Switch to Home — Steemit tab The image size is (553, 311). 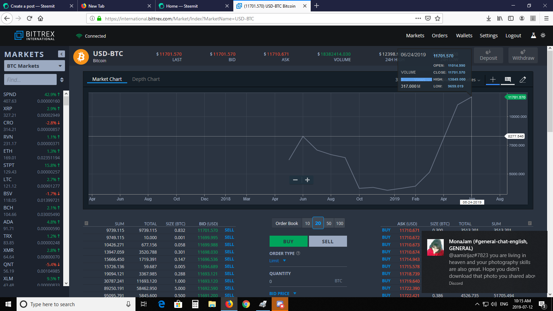(x=194, y=6)
